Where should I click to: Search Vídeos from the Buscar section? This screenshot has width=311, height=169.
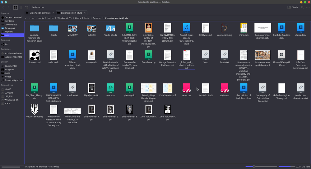click(x=12, y=77)
